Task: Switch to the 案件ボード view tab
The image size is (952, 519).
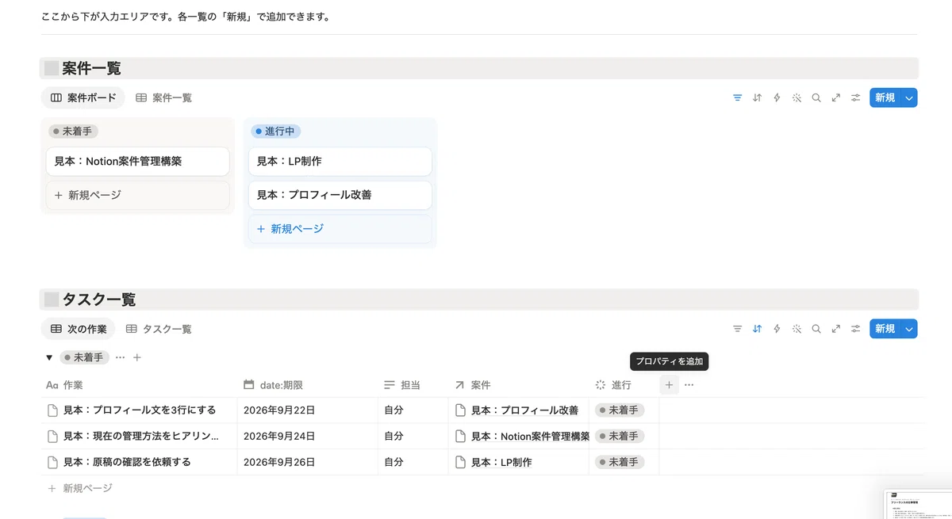Action: click(x=83, y=97)
